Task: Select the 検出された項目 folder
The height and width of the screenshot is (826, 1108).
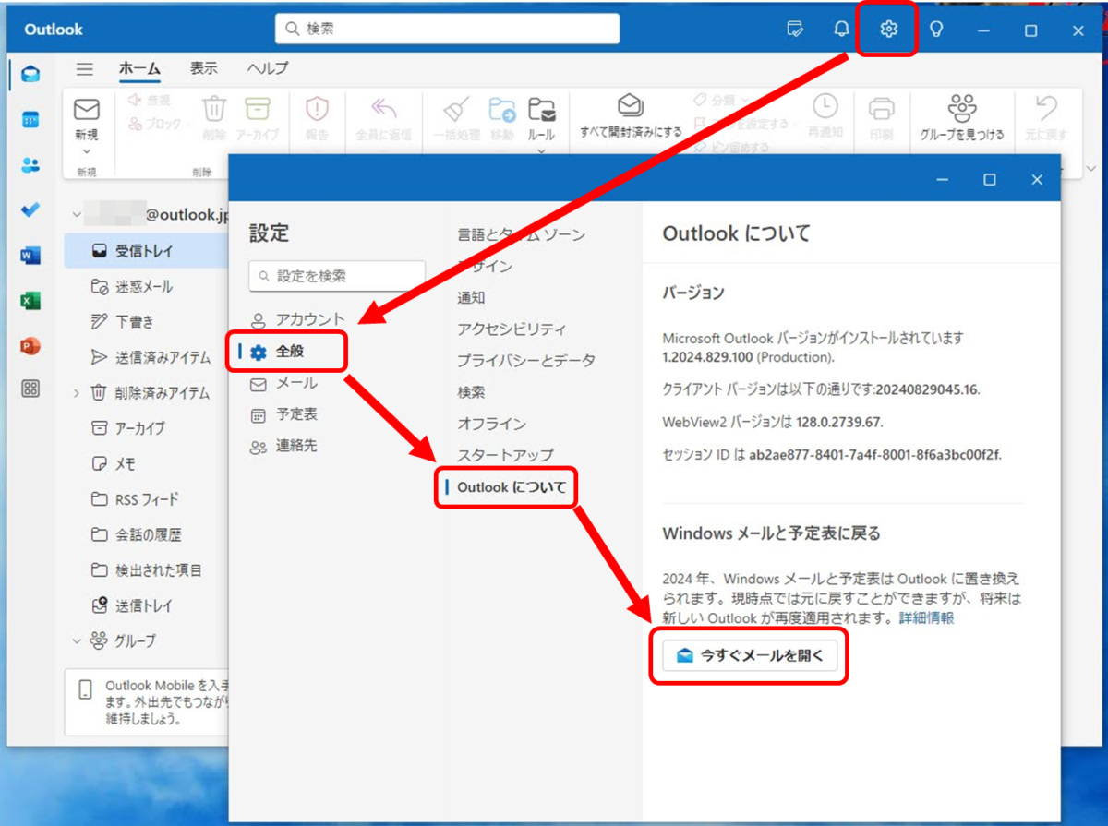Action: (148, 570)
